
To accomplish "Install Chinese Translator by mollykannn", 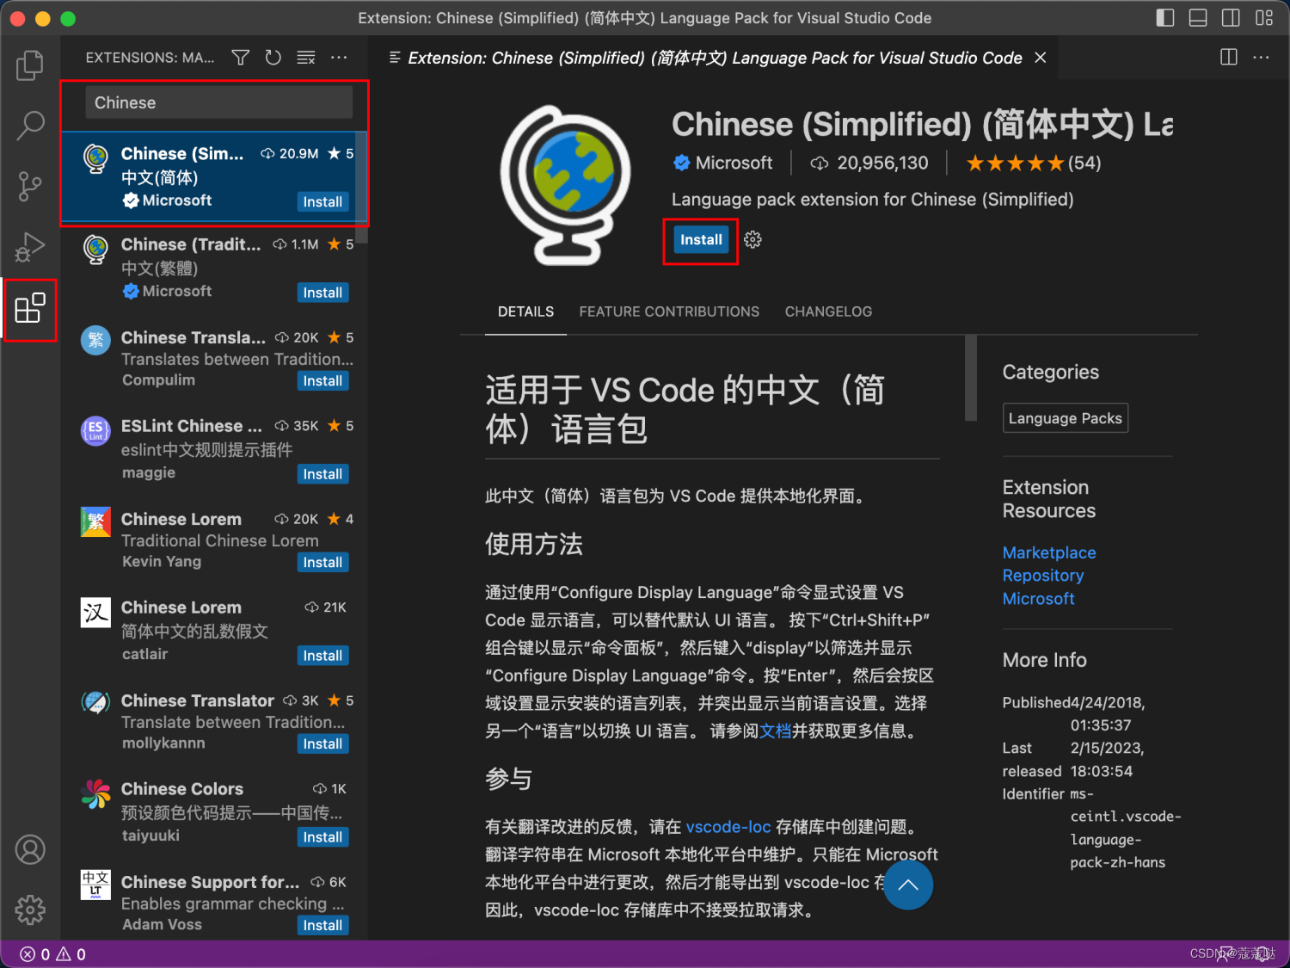I will 322,744.
